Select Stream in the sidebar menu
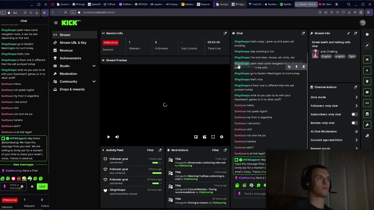The width and height of the screenshot is (374, 210). pyautogui.click(x=75, y=35)
